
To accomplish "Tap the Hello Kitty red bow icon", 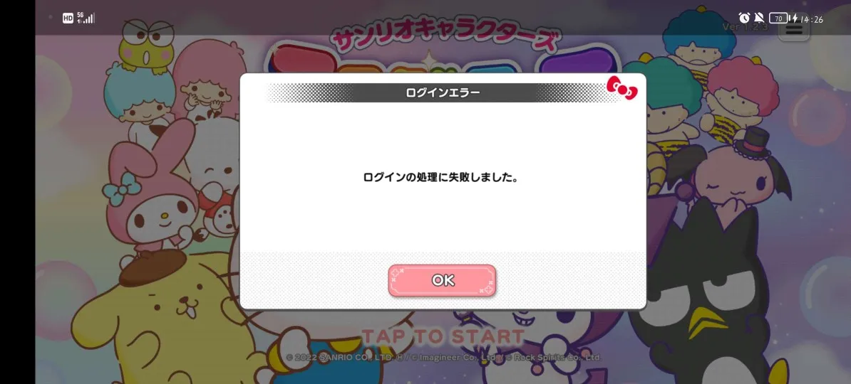I will (622, 87).
